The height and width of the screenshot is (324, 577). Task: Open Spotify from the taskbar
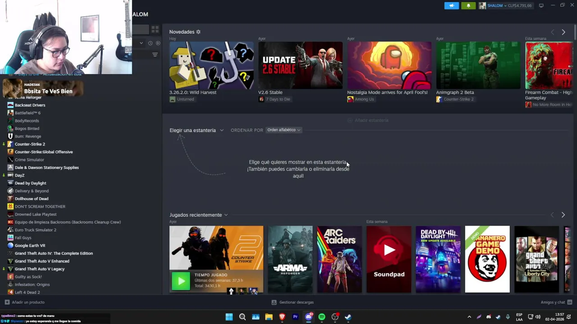(322, 317)
